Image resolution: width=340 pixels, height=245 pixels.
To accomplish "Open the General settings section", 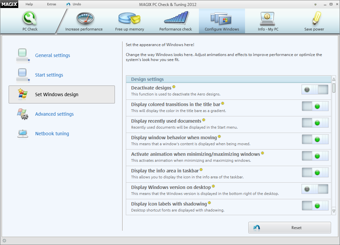I will coord(52,55).
